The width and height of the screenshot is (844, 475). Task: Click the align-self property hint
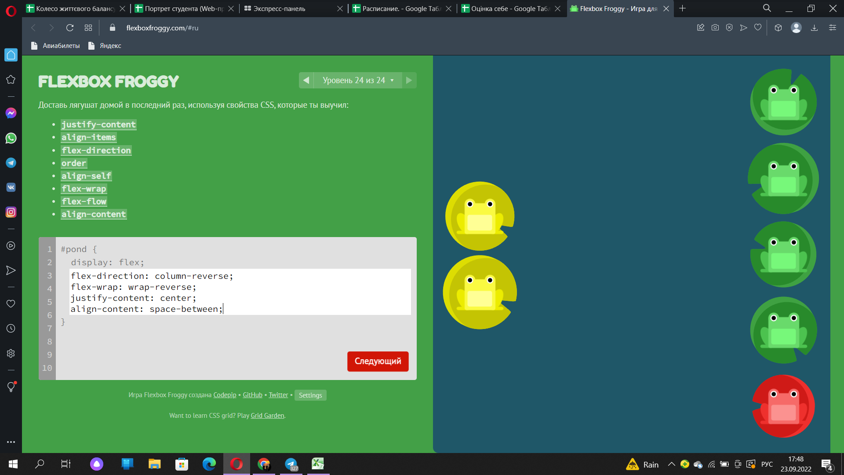pyautogui.click(x=86, y=176)
